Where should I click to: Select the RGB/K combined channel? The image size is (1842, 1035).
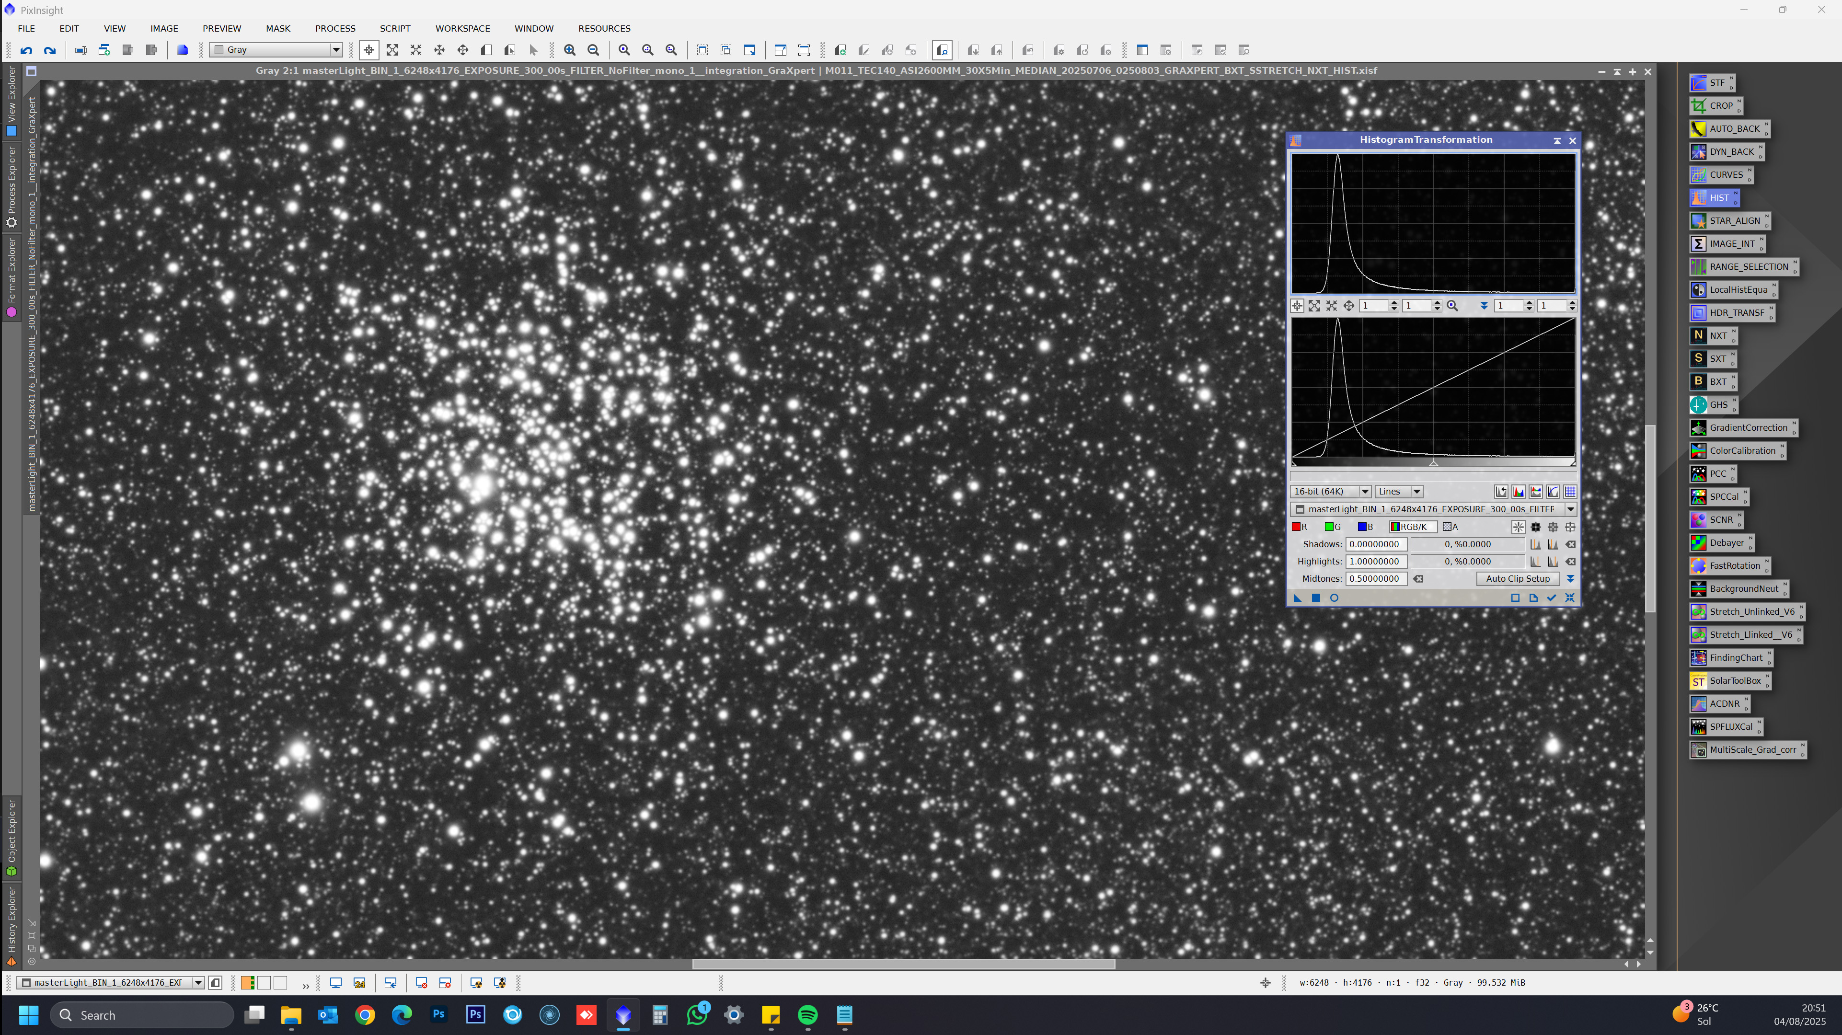tap(1412, 527)
